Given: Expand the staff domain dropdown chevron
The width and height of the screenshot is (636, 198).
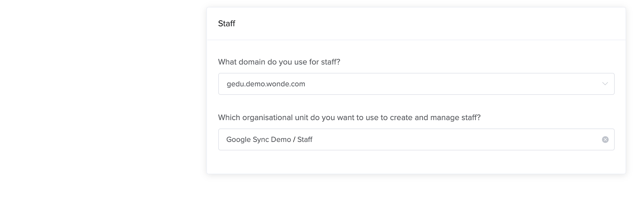Looking at the screenshot, I should pos(605,84).
